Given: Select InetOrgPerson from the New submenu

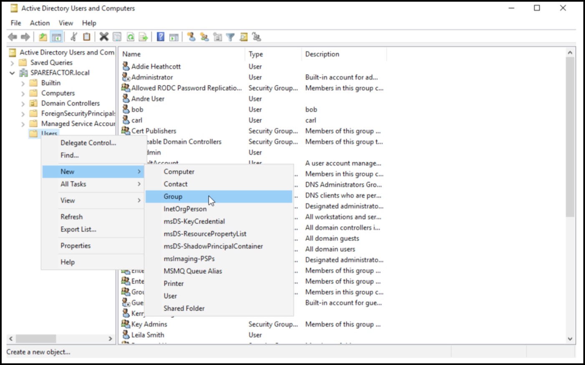Looking at the screenshot, I should (x=219, y=209).
